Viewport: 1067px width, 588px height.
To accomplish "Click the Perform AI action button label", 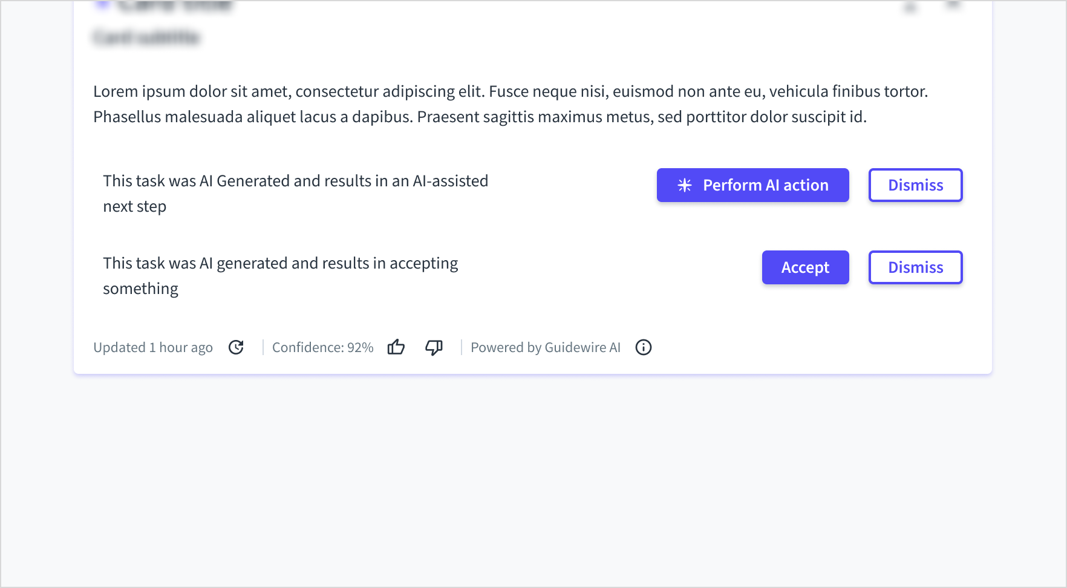I will [766, 185].
